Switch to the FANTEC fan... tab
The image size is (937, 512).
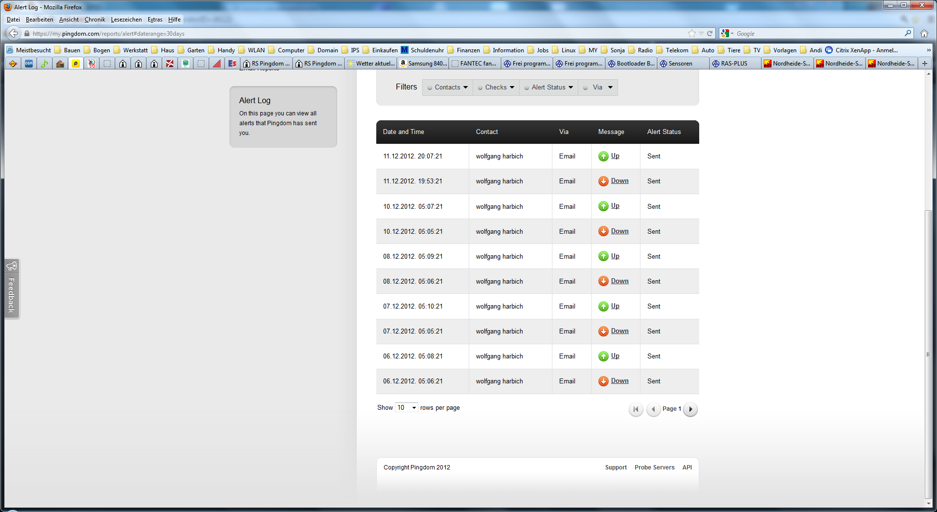click(475, 64)
